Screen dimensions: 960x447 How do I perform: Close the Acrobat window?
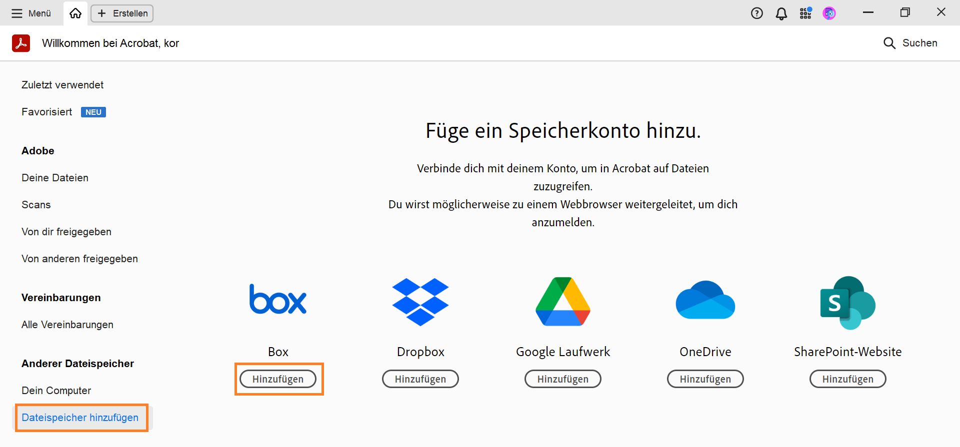pos(941,12)
